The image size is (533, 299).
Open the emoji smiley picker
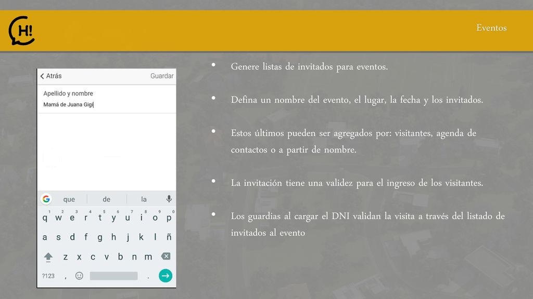pyautogui.click(x=79, y=276)
